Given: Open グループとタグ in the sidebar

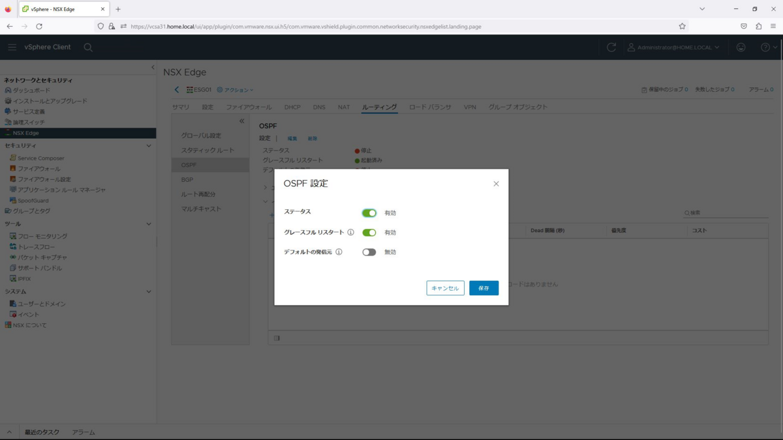Looking at the screenshot, I should (31, 211).
